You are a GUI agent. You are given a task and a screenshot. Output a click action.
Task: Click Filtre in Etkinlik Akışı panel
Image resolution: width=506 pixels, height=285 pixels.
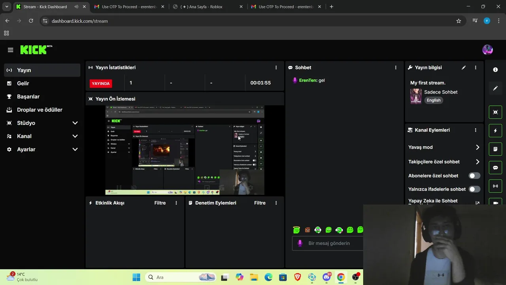(160, 203)
